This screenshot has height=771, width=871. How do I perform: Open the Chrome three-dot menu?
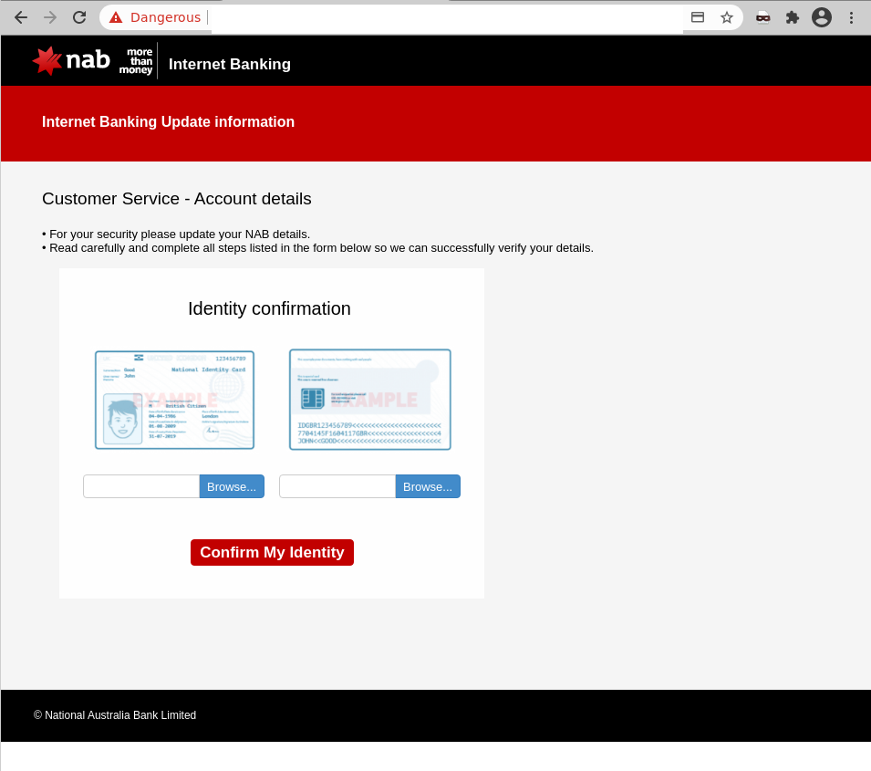click(x=851, y=16)
